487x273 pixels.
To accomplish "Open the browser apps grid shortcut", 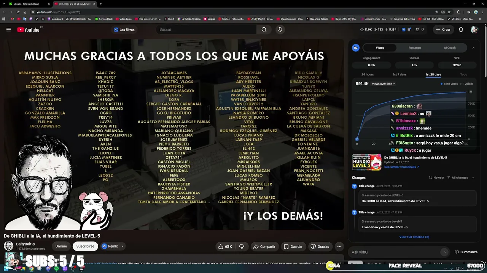I will coord(4,19).
